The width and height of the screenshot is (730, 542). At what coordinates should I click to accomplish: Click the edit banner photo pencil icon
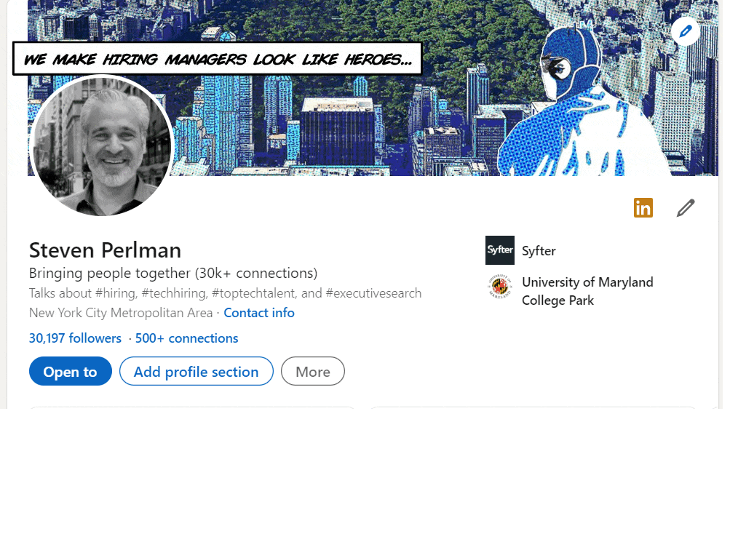[x=686, y=31]
